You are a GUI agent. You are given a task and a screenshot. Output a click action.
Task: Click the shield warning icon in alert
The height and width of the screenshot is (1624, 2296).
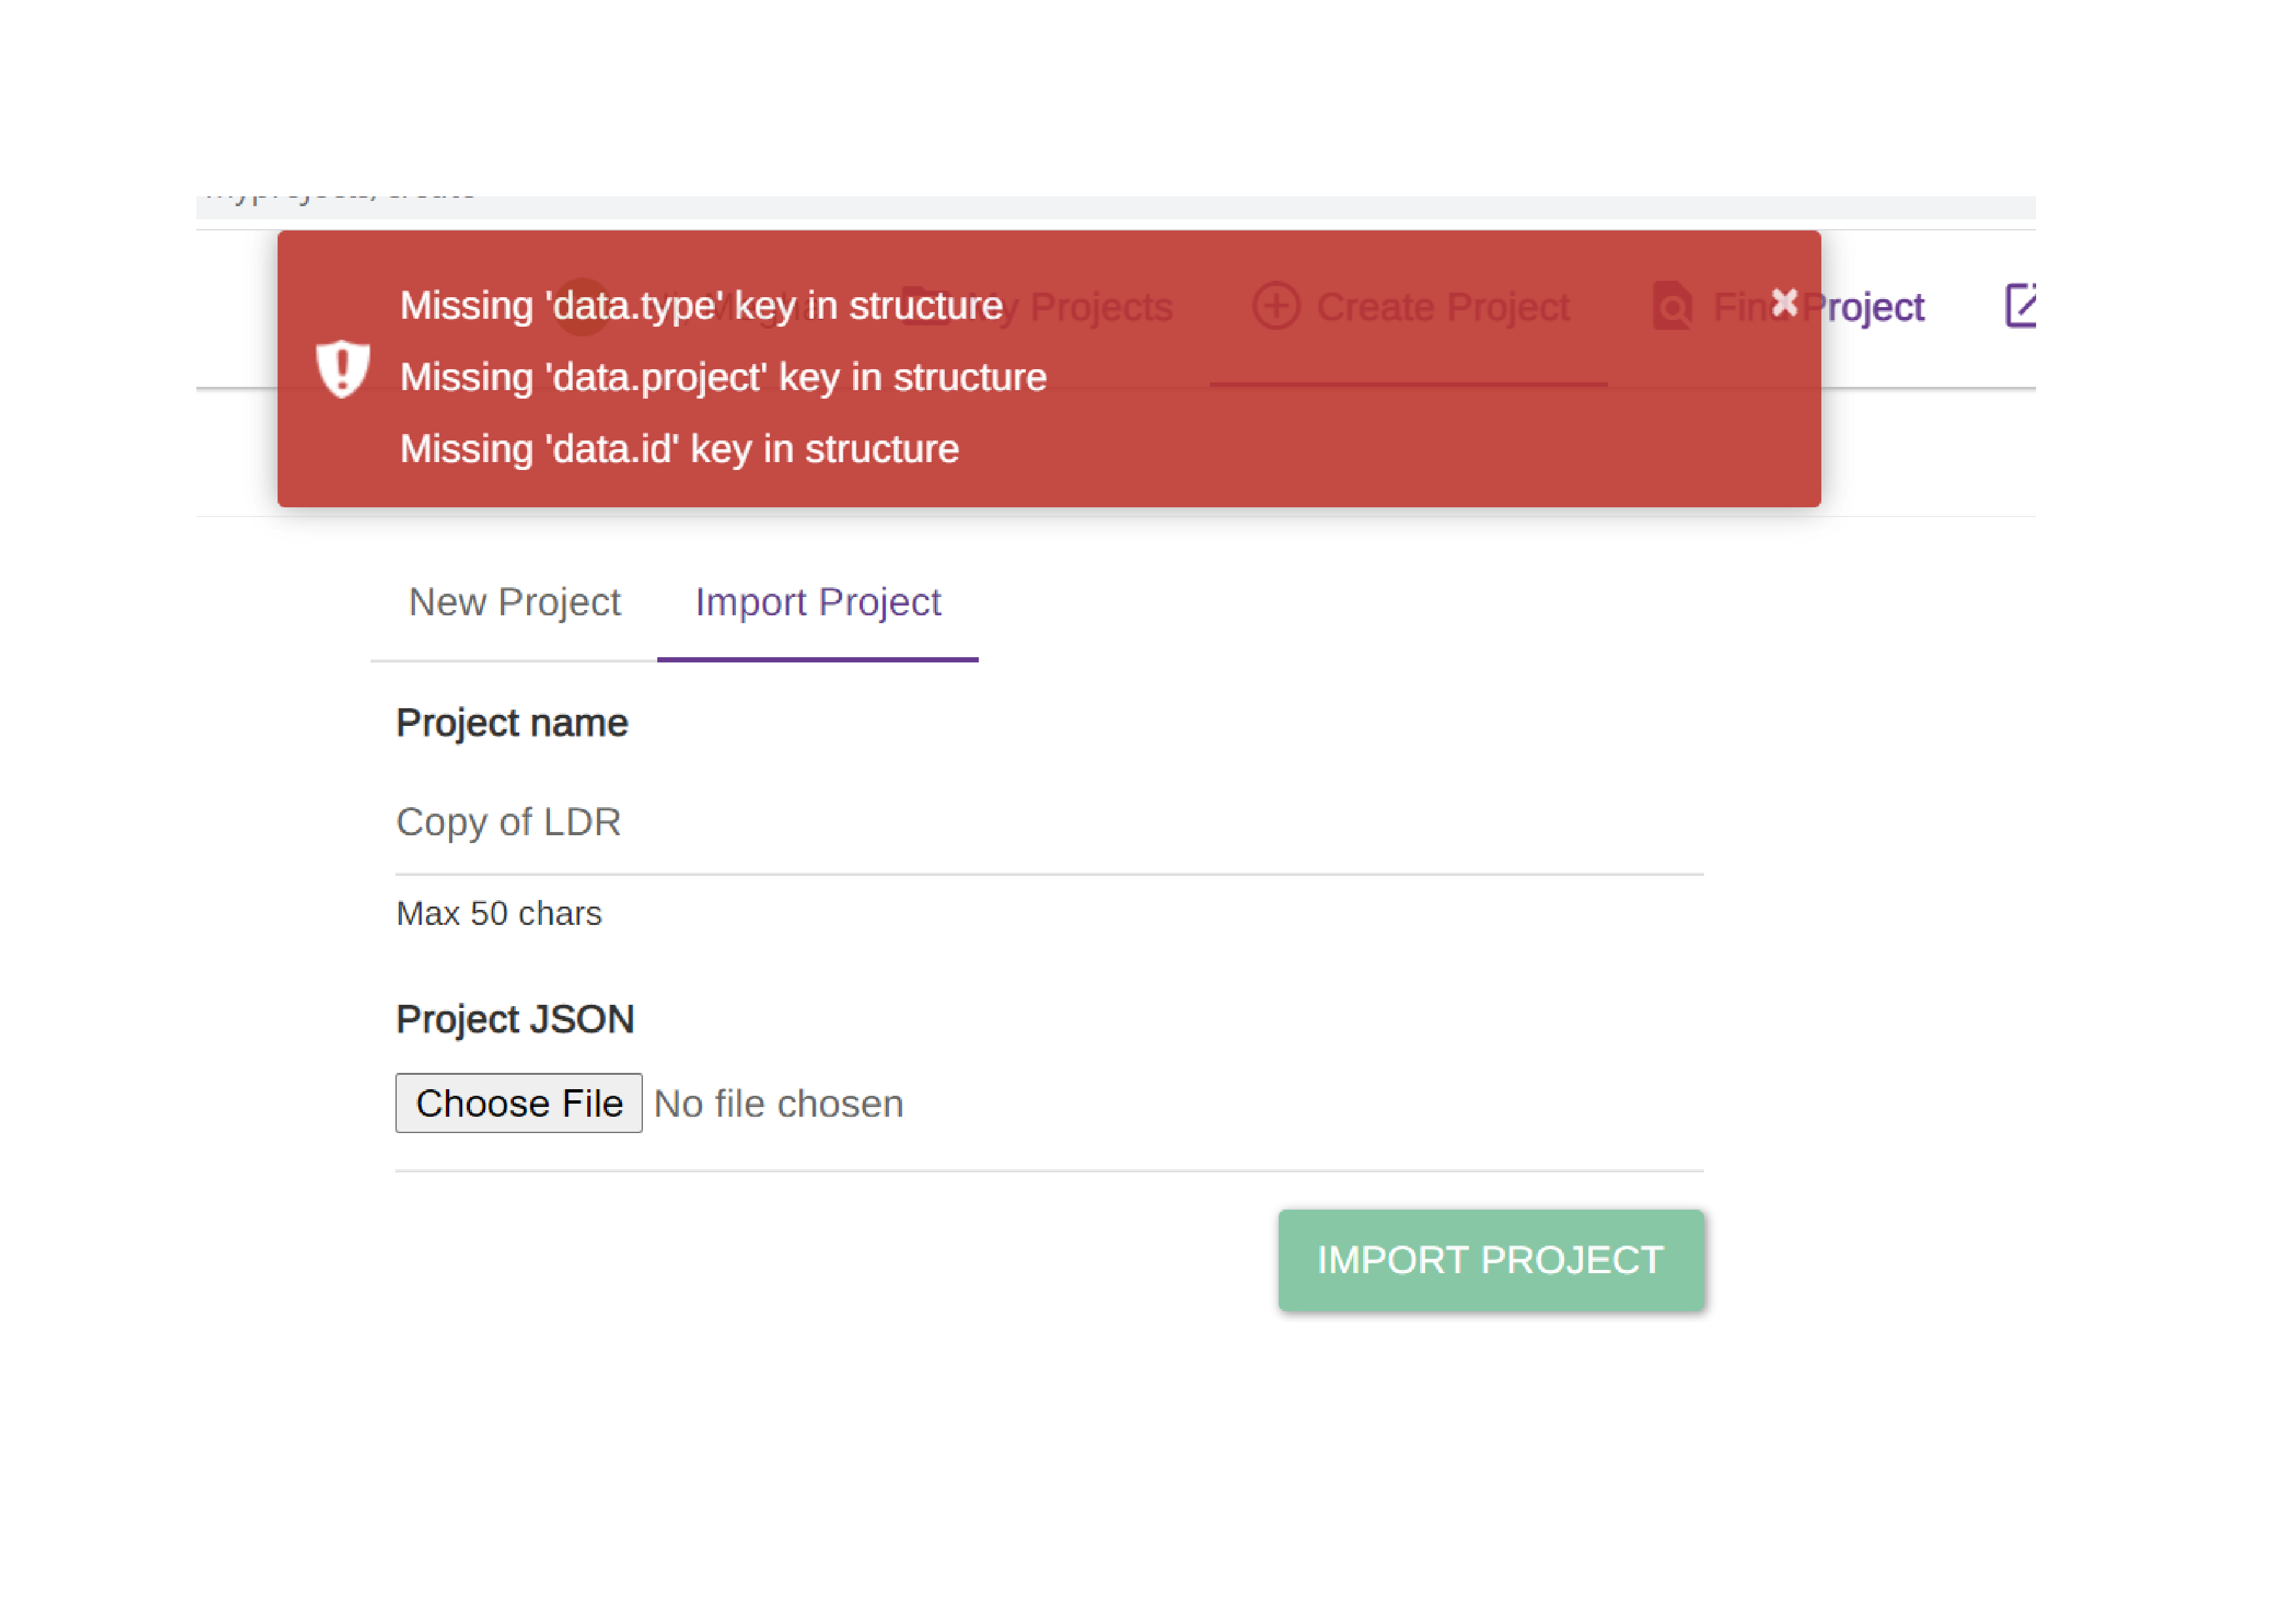click(343, 369)
